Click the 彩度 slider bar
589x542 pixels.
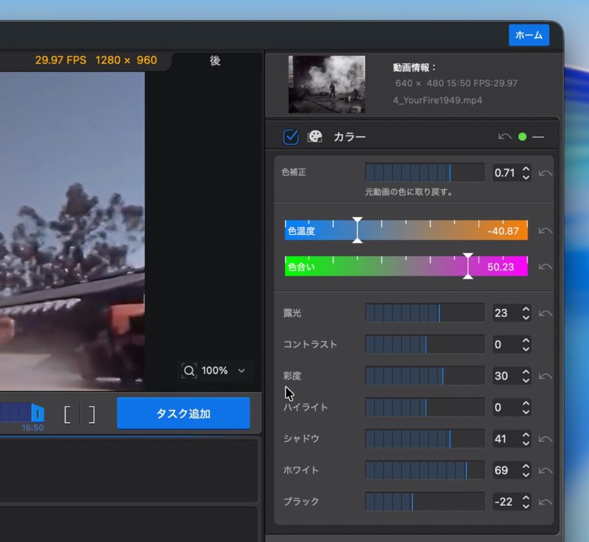(425, 376)
